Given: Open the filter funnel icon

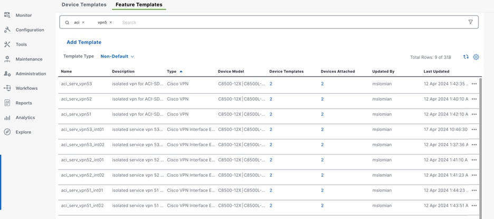Looking at the screenshot, I should click(x=470, y=22).
